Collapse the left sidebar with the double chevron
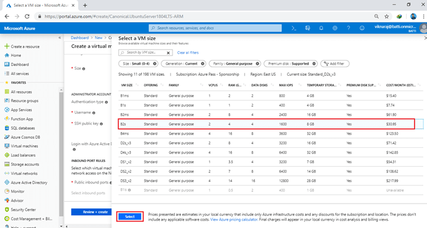Screen dimensions: 427x228 (x=59, y=38)
